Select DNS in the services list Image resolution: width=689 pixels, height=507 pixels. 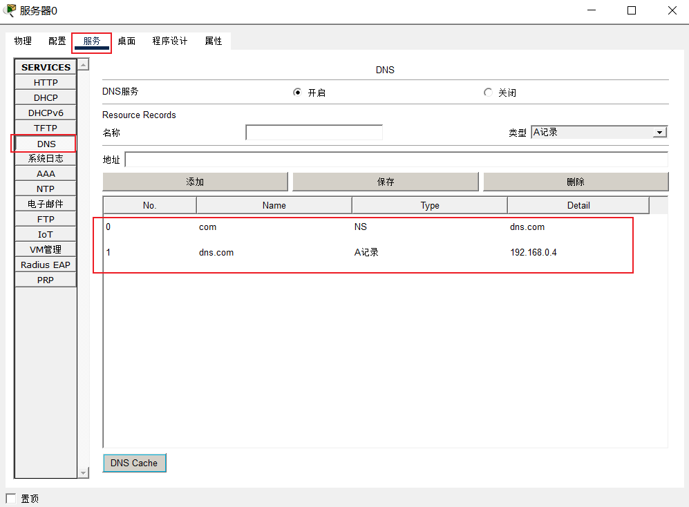[46, 144]
